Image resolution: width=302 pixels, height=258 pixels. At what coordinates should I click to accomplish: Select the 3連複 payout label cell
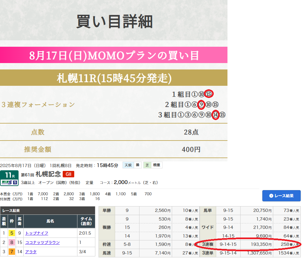208,245
